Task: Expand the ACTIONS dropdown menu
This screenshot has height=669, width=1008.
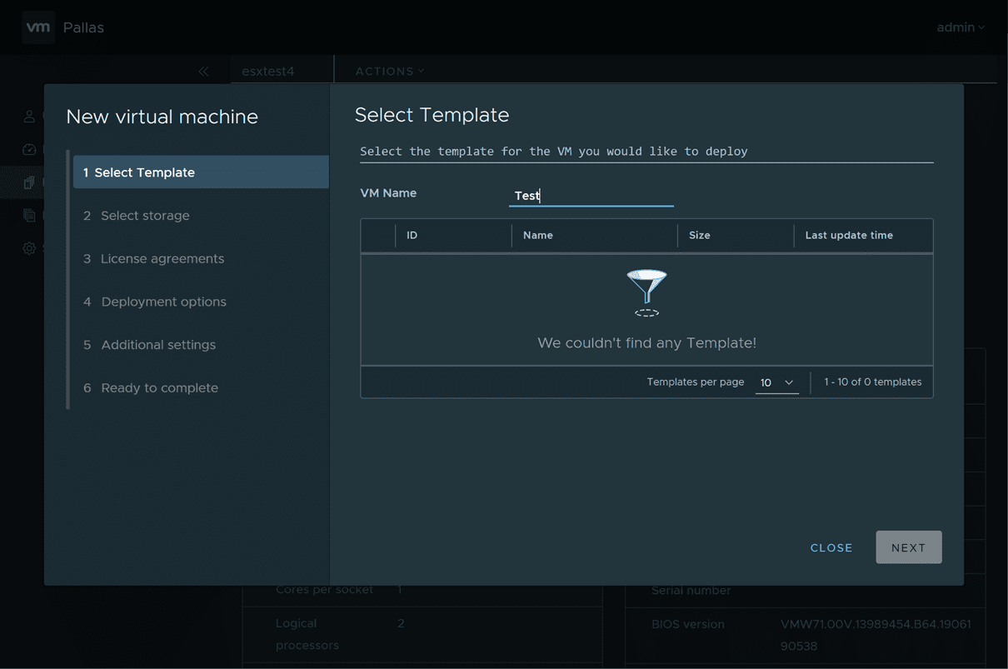Action: click(x=389, y=72)
